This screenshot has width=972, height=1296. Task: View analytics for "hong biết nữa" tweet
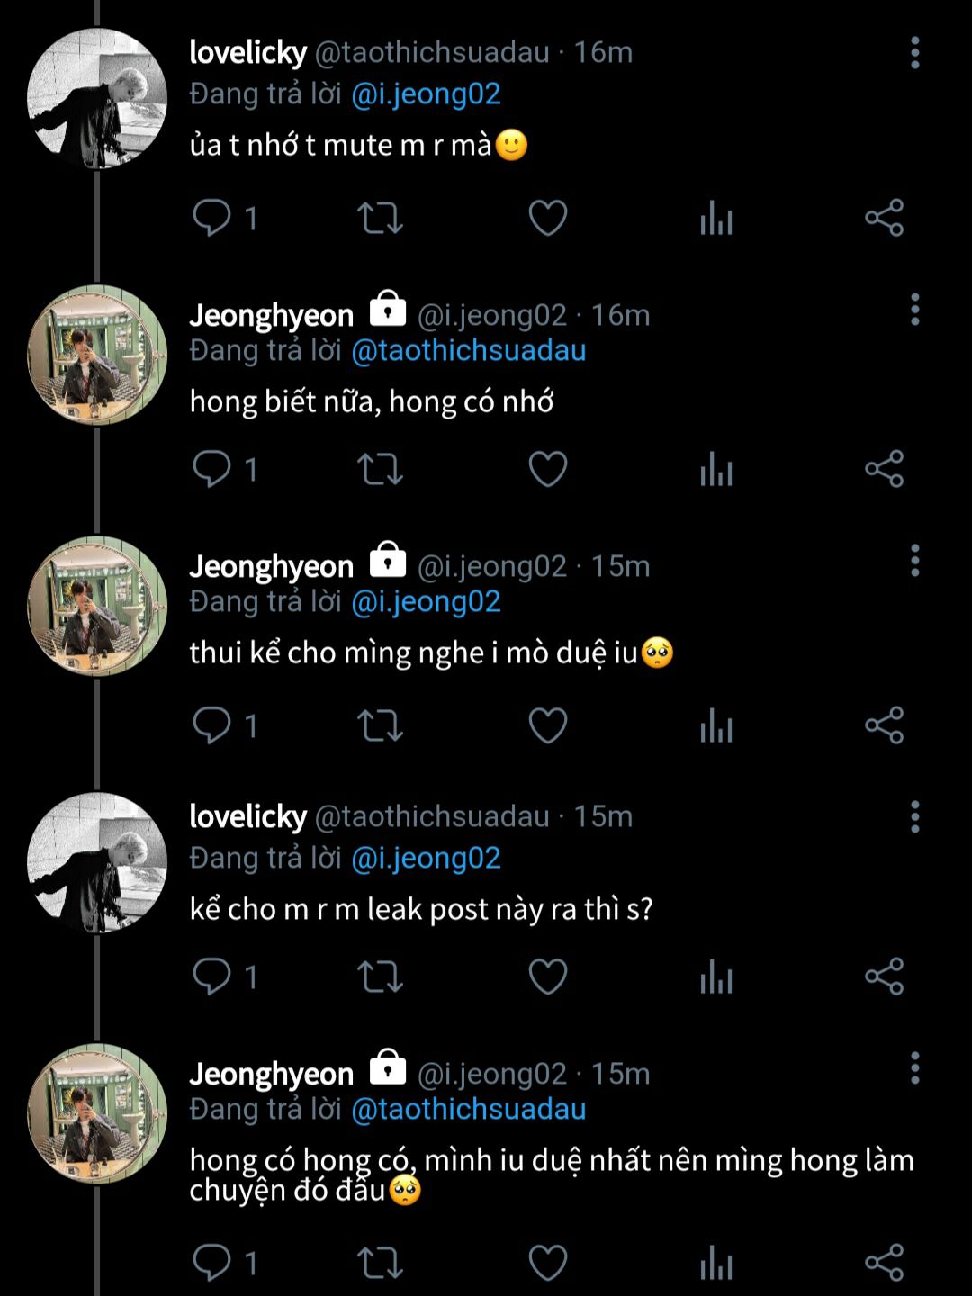pyautogui.click(x=716, y=469)
